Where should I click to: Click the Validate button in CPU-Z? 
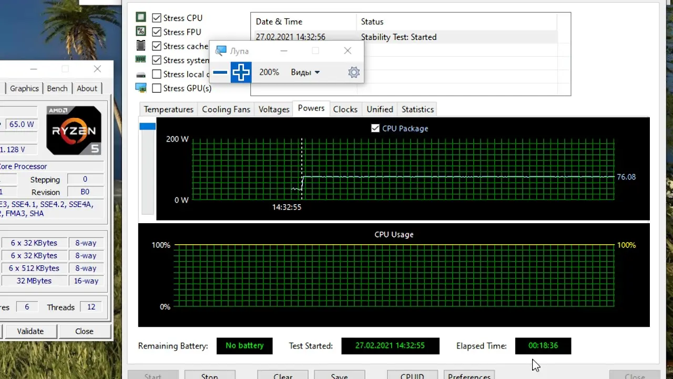click(x=30, y=331)
